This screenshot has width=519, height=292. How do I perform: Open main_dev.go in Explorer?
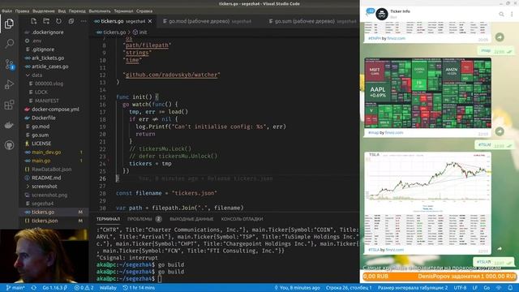click(x=46, y=152)
